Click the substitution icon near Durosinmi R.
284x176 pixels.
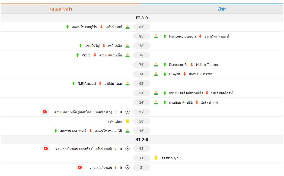coord(156,65)
